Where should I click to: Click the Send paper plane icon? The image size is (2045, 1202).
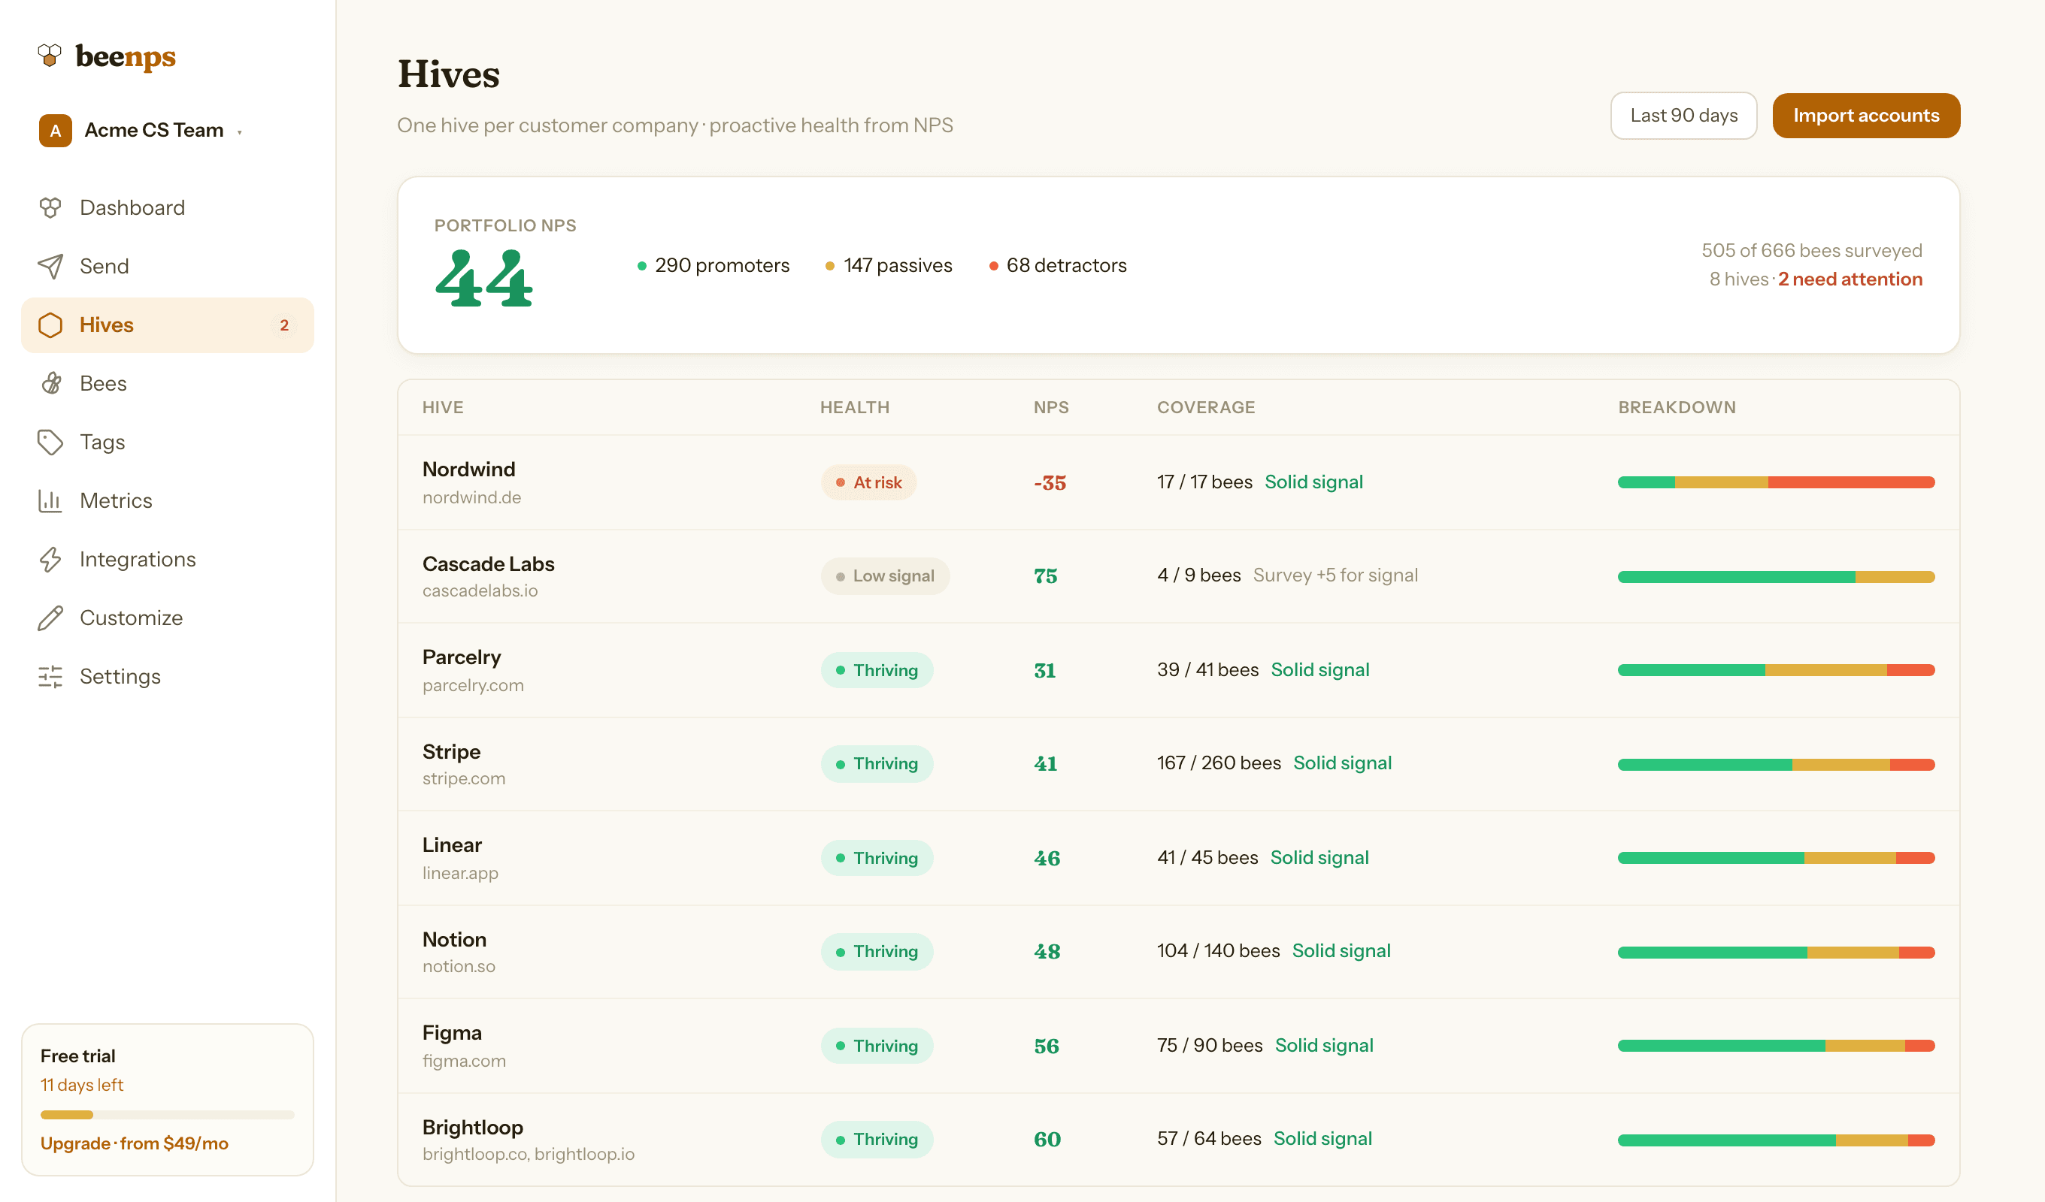click(50, 266)
